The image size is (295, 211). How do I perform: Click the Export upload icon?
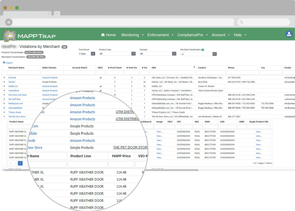[x=4, y=63]
